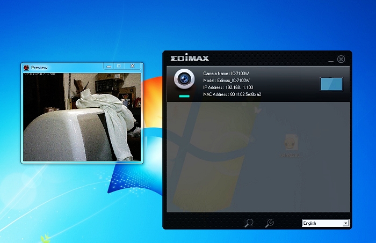Close the Edimax utility window
The image size is (376, 243).
point(341,59)
